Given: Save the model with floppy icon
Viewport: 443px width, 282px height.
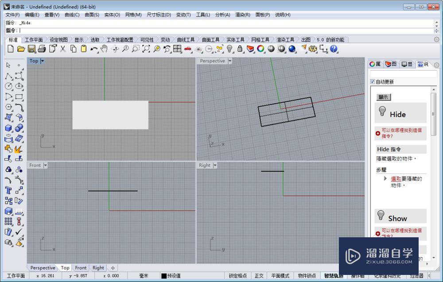Looking at the screenshot, I should pos(31,49).
